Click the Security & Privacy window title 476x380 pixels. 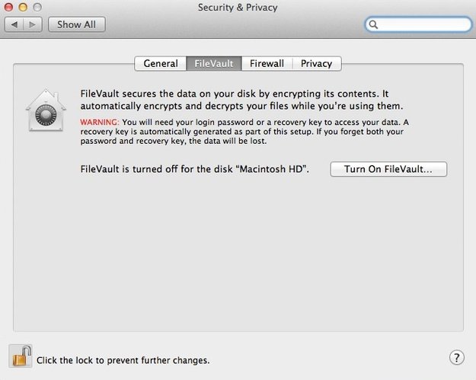click(x=238, y=8)
